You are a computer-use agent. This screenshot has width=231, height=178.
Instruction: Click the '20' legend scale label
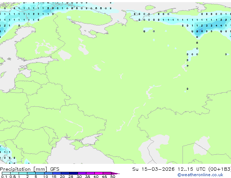coord(62,177)
